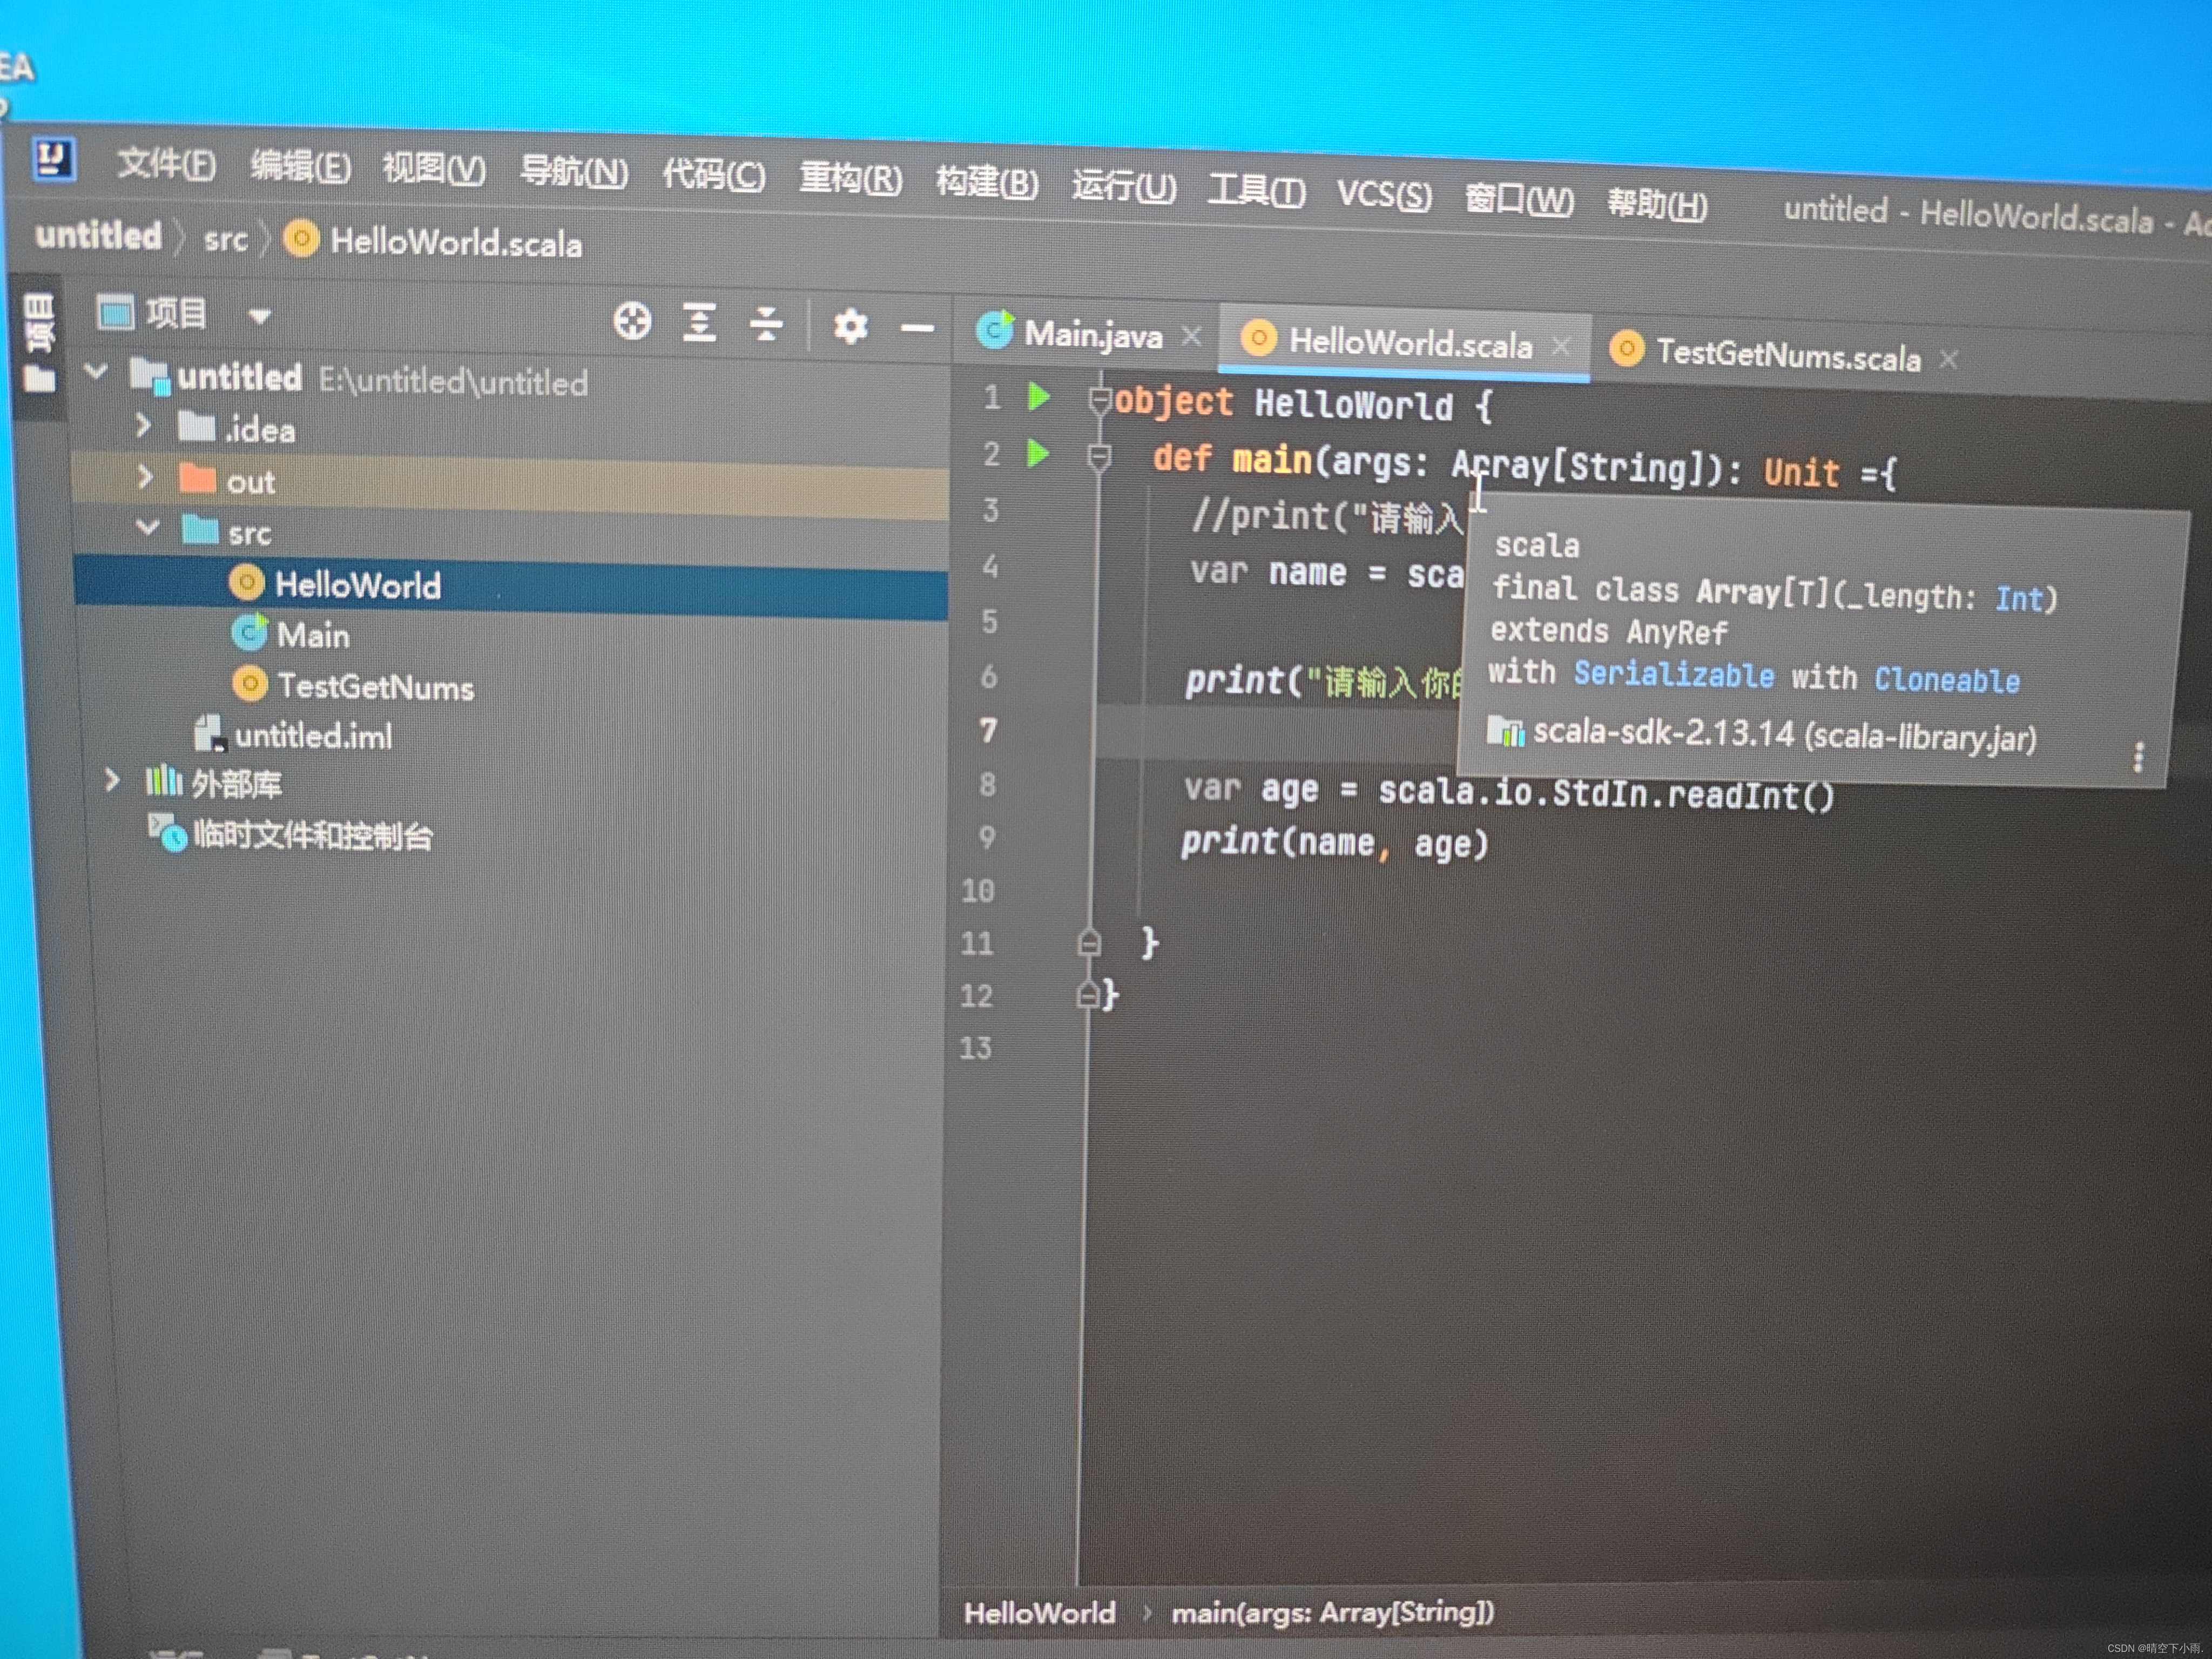This screenshot has height=1659, width=2212.
Task: Click the Unit return type on line 2
Action: [1801, 471]
